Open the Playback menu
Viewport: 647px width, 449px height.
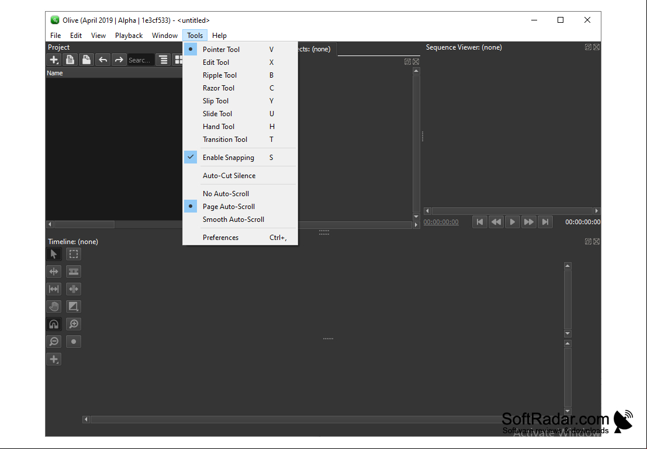pos(129,36)
